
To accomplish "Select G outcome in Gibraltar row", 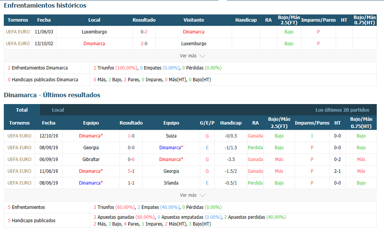I will 207,160.
